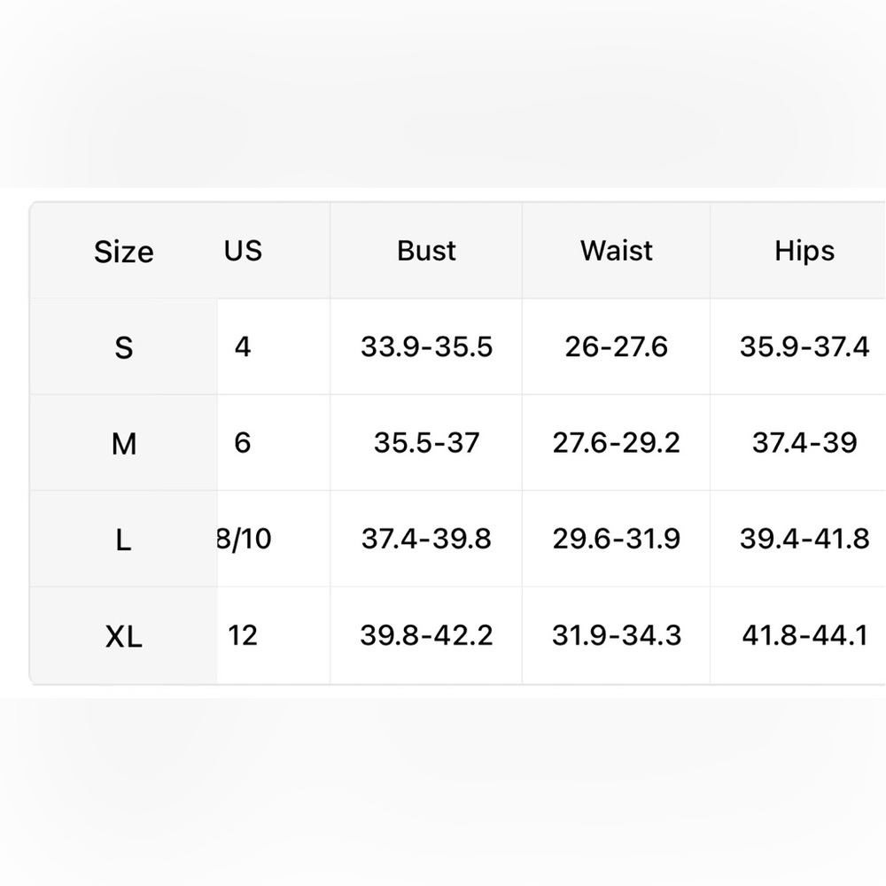Select hips value 41.8-44.1

click(x=804, y=635)
